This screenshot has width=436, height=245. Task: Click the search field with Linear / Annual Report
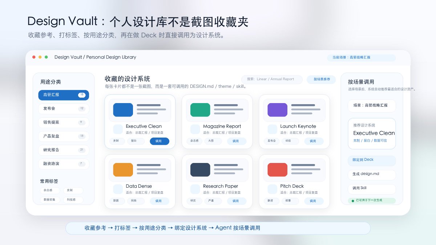(x=272, y=79)
